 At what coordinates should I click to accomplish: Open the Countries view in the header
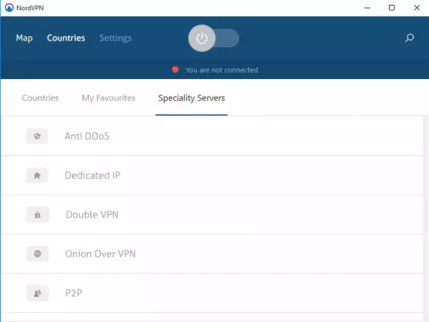click(x=66, y=38)
